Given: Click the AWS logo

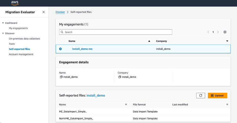Looking at the screenshot, I should coord(15,3).
